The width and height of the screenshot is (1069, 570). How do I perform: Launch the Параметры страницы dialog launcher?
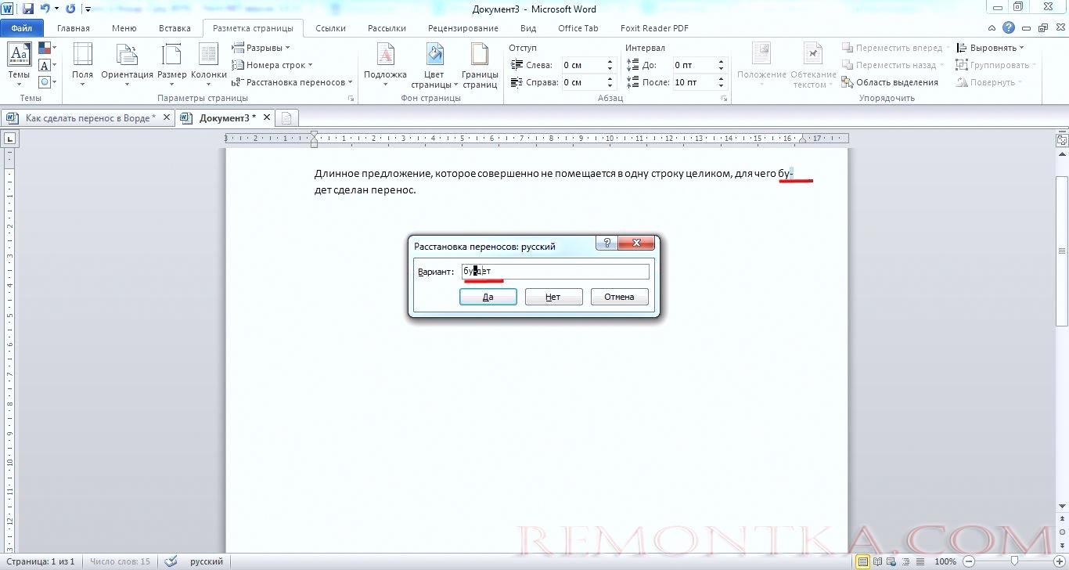(x=351, y=99)
